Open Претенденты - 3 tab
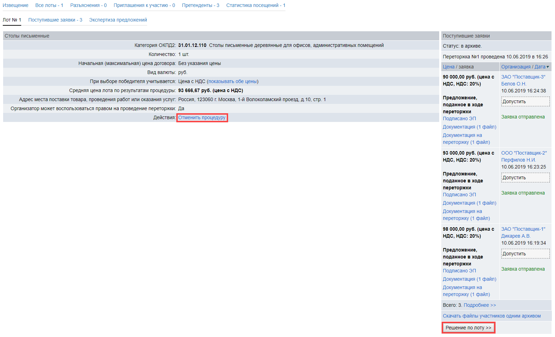The image size is (555, 337). click(200, 5)
